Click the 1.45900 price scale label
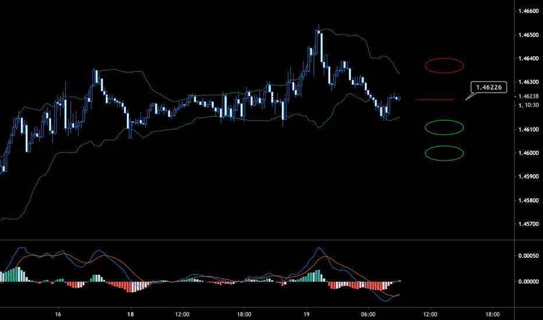The width and height of the screenshot is (543, 320). click(528, 176)
